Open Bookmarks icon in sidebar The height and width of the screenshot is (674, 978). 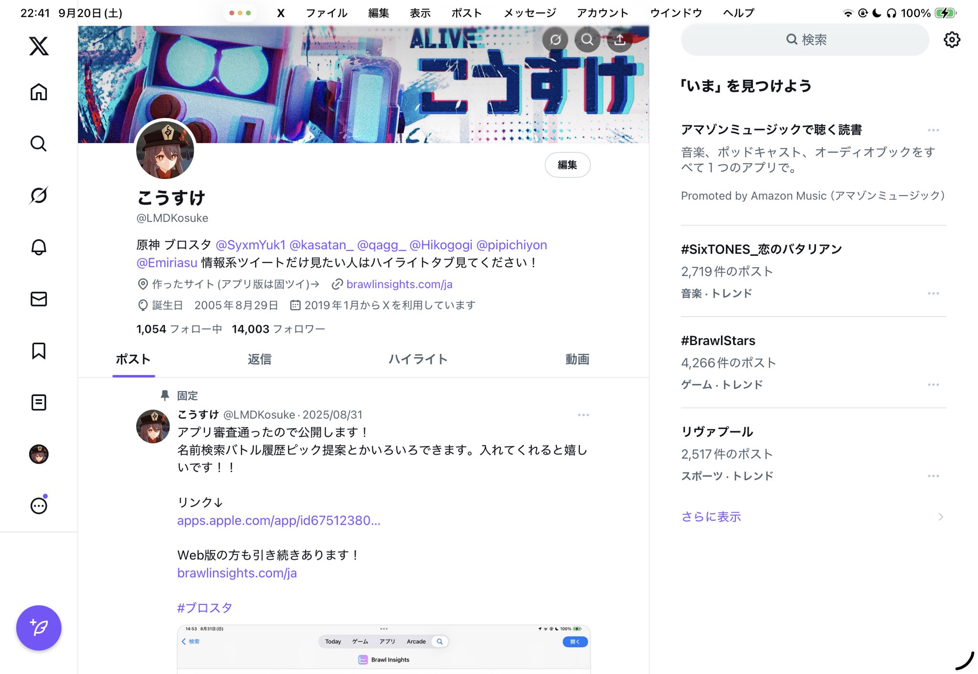pyautogui.click(x=39, y=351)
